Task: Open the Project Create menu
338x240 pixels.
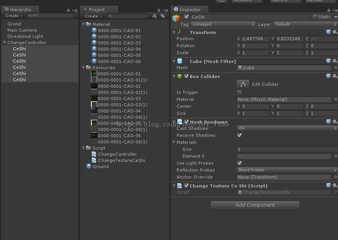Action: click(x=93, y=16)
